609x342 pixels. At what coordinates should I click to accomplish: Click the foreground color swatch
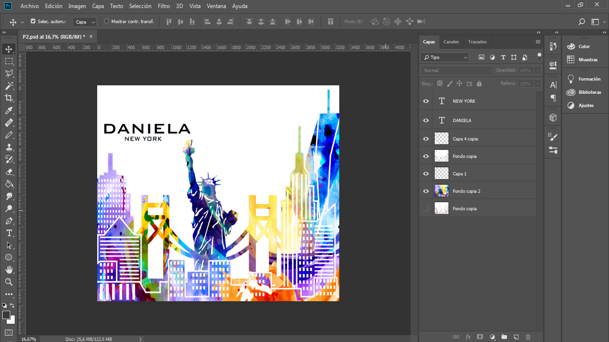(x=6, y=315)
